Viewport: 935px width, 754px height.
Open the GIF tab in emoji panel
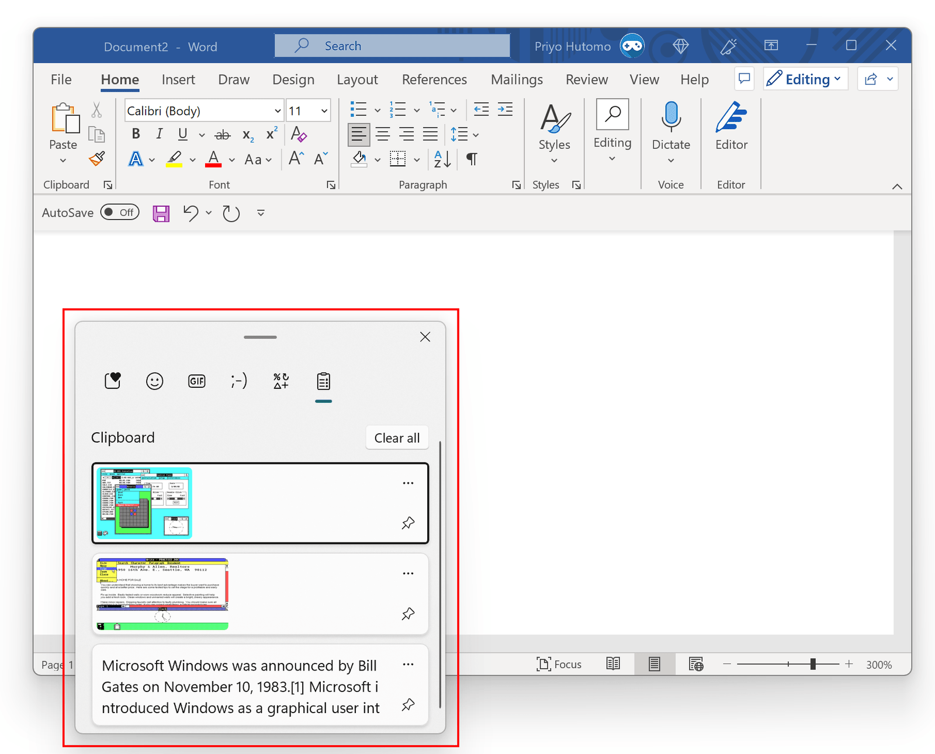197,381
